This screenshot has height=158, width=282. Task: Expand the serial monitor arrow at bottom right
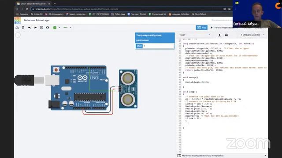point(265,155)
